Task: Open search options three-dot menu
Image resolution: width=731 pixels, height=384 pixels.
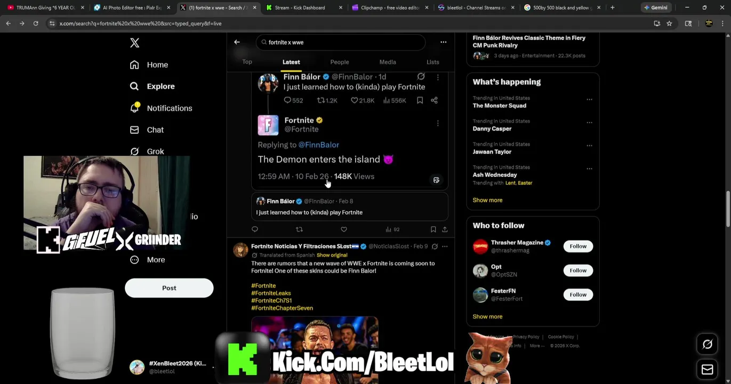Action: coord(443,42)
